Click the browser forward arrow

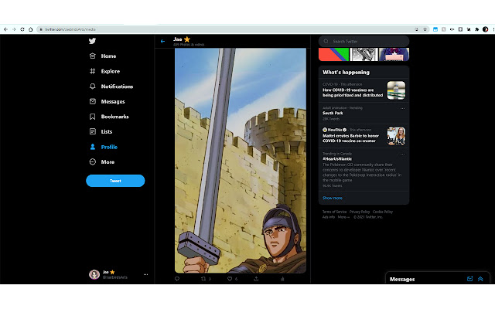14,29
